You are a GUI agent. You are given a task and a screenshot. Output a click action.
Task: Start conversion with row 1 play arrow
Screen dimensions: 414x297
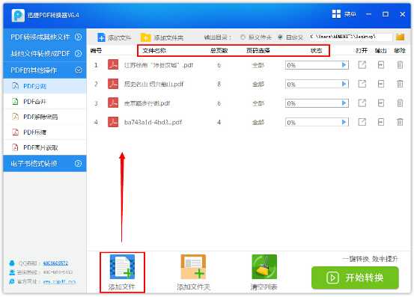coord(344,65)
